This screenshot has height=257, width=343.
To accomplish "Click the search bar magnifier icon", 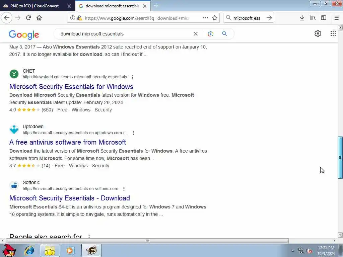I will 228,18.
